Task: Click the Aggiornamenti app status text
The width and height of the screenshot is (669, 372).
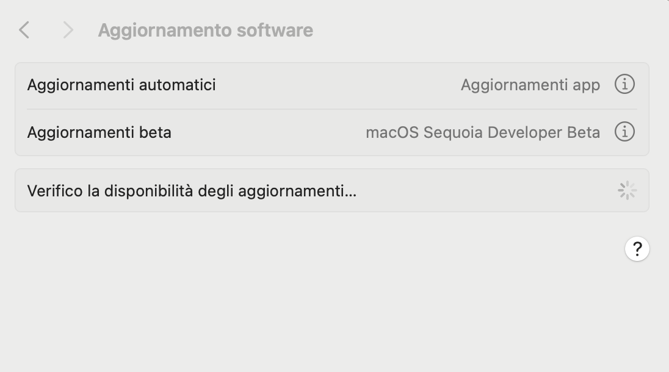Action: [530, 85]
